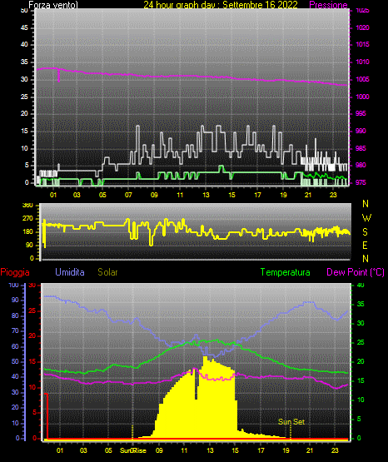Click hour 13 on wind graph axis
The width and height of the screenshot is (388, 462).
click(206, 195)
